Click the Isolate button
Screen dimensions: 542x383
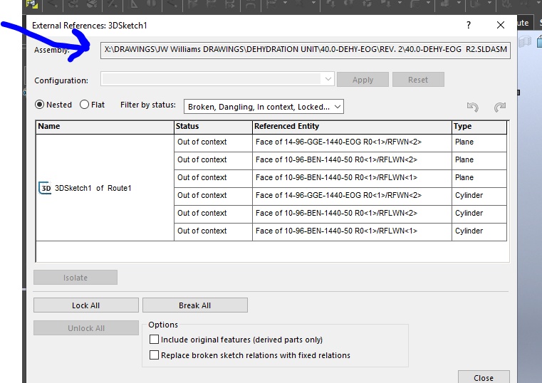point(75,278)
